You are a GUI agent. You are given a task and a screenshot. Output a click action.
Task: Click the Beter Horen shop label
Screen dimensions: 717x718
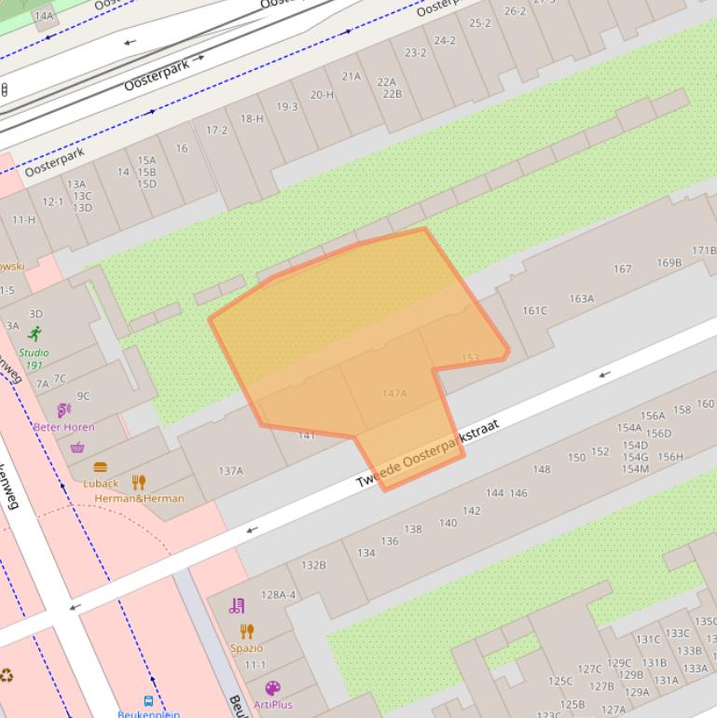63,427
